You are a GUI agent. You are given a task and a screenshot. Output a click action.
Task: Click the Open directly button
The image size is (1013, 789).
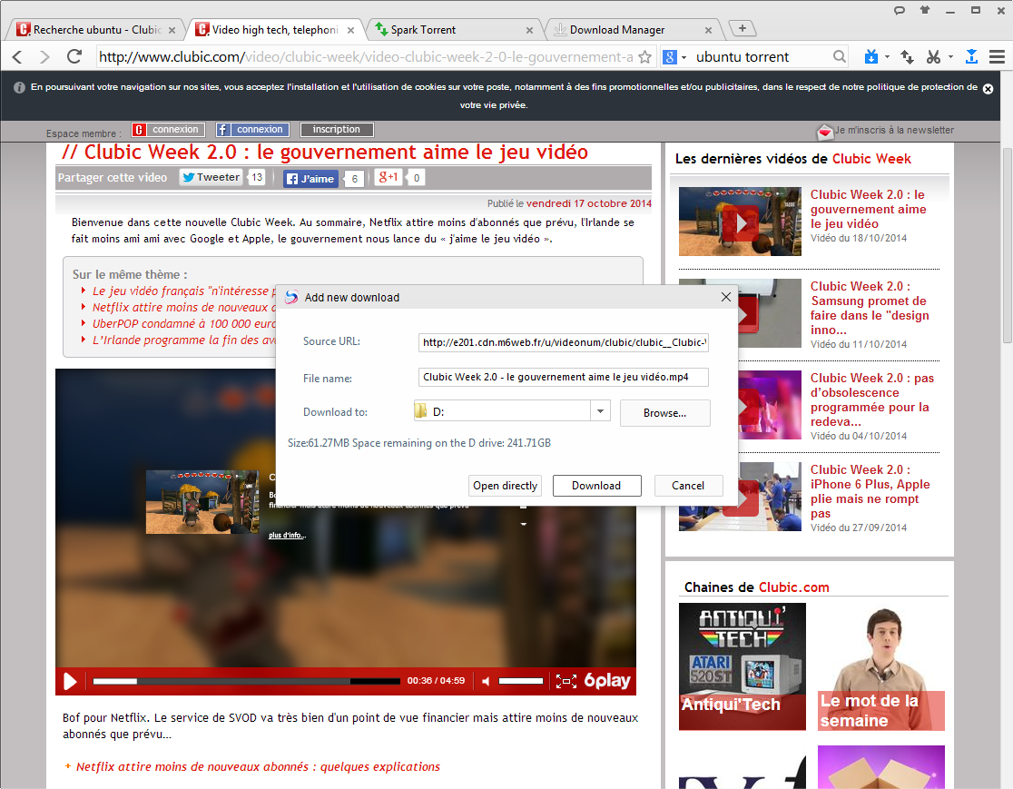[x=506, y=486]
